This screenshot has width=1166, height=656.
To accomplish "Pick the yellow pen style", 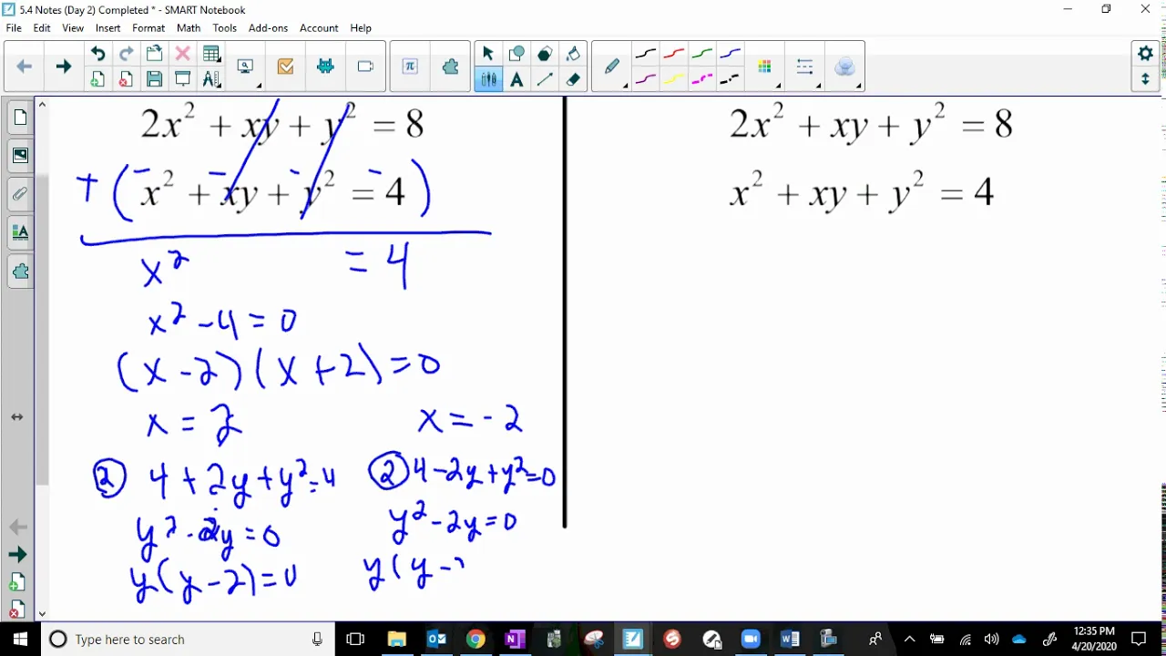I will 673,79.
